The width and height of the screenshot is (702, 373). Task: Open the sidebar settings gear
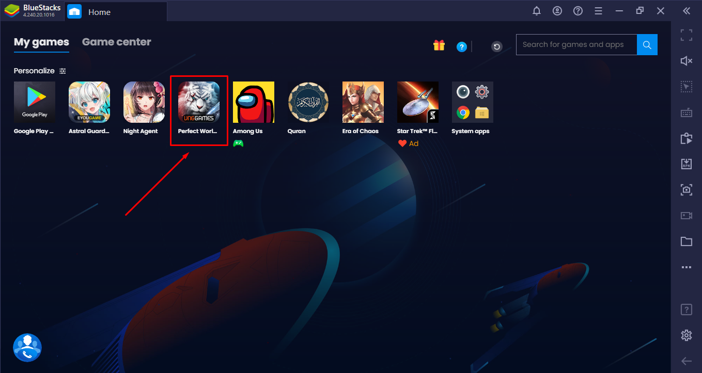pos(686,335)
